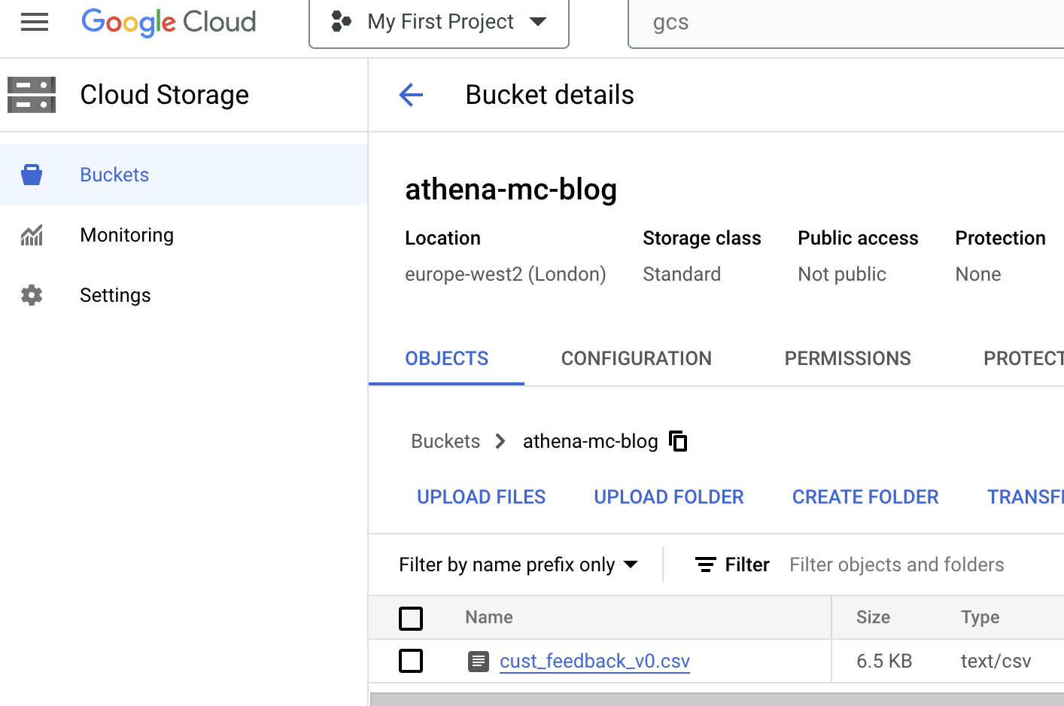
Task: Click the Monitoring chart icon
Action: [32, 236]
